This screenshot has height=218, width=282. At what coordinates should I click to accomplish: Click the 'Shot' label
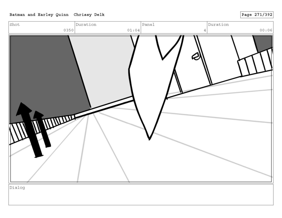tap(15, 24)
